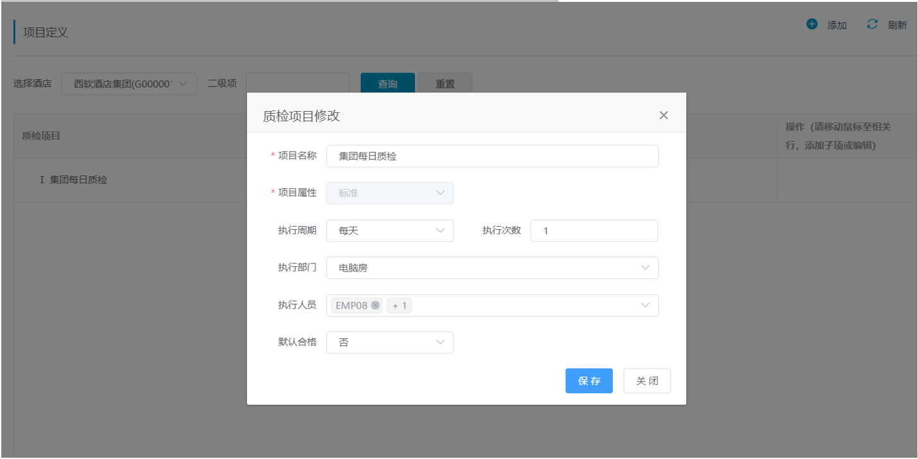Click the +1 more personnel tag

pos(399,306)
